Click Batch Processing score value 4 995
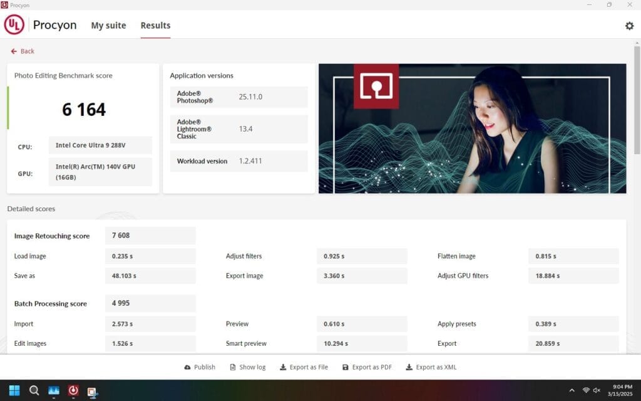Image resolution: width=641 pixels, height=401 pixels. click(x=150, y=303)
